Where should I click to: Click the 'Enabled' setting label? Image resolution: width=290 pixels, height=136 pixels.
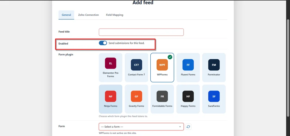63,44
